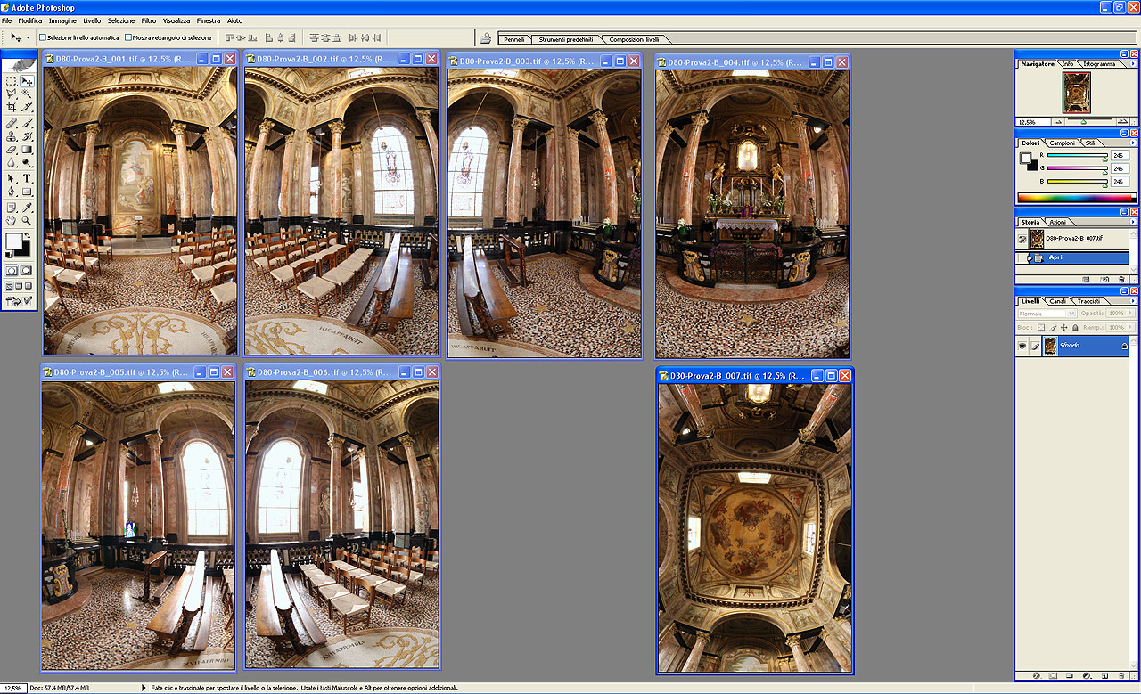Open the Opacità value dropdown

[1130, 313]
